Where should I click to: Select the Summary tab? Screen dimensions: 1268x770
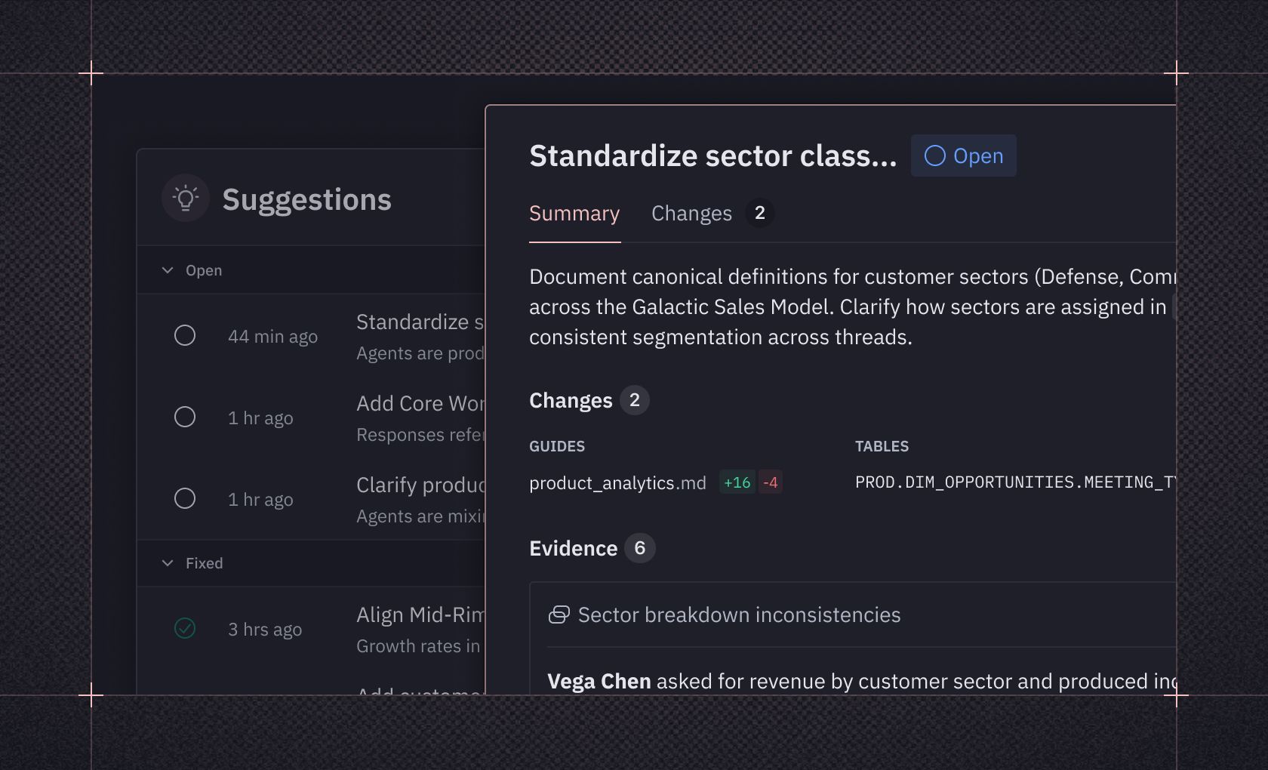coord(574,213)
